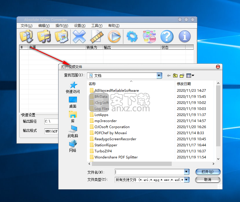Select the mp3recorder folder
Image resolution: width=240 pixels, height=202 pixels.
pyautogui.click(x=103, y=121)
